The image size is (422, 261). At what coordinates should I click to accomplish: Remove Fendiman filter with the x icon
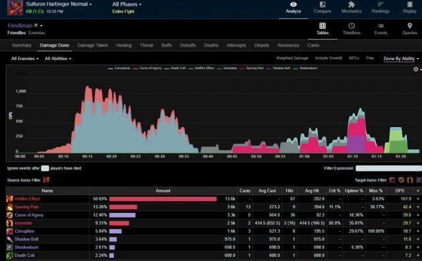(x=36, y=25)
